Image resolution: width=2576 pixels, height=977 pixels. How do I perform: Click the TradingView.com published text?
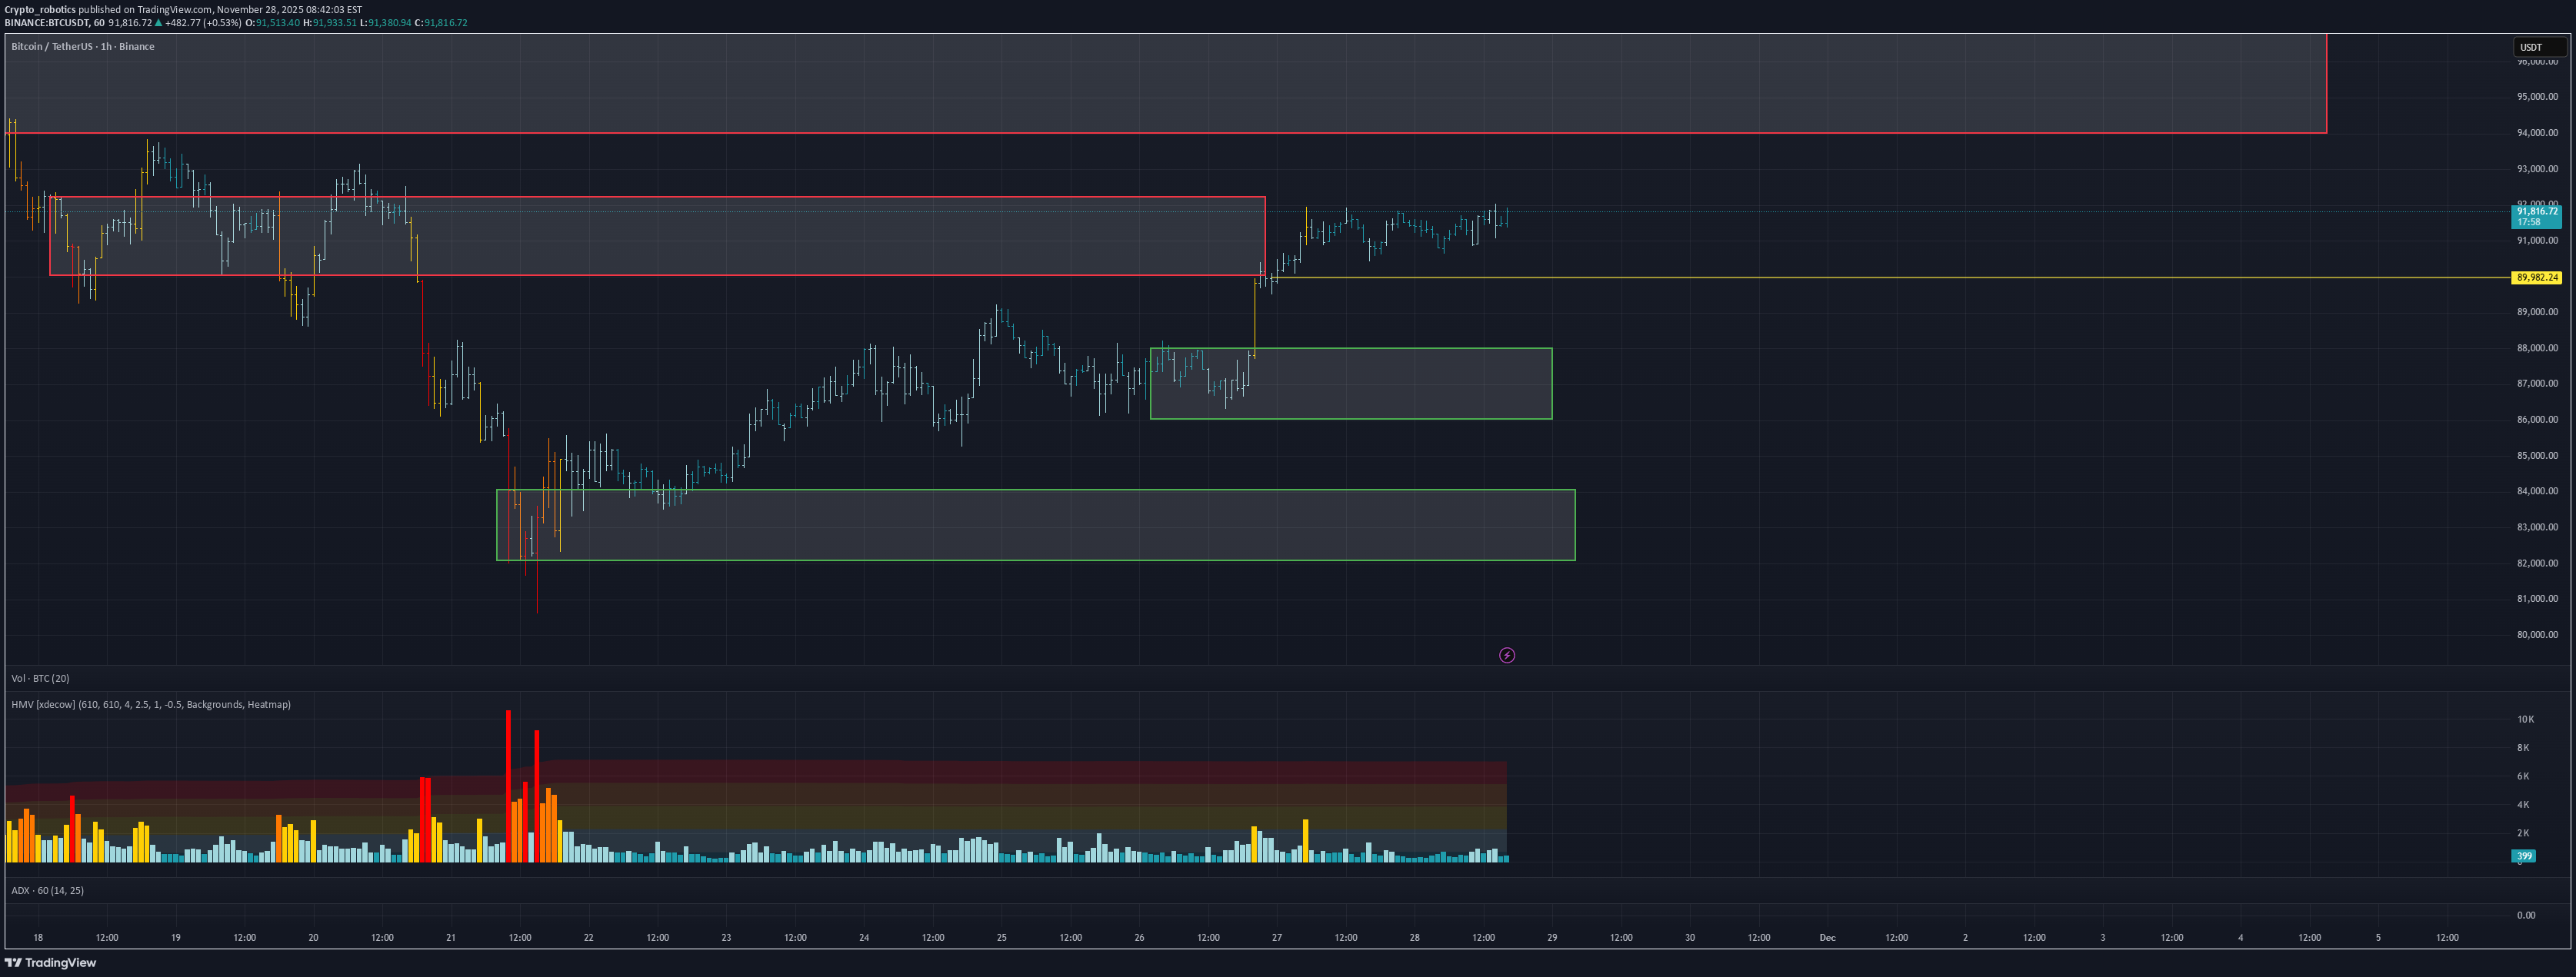175,9
